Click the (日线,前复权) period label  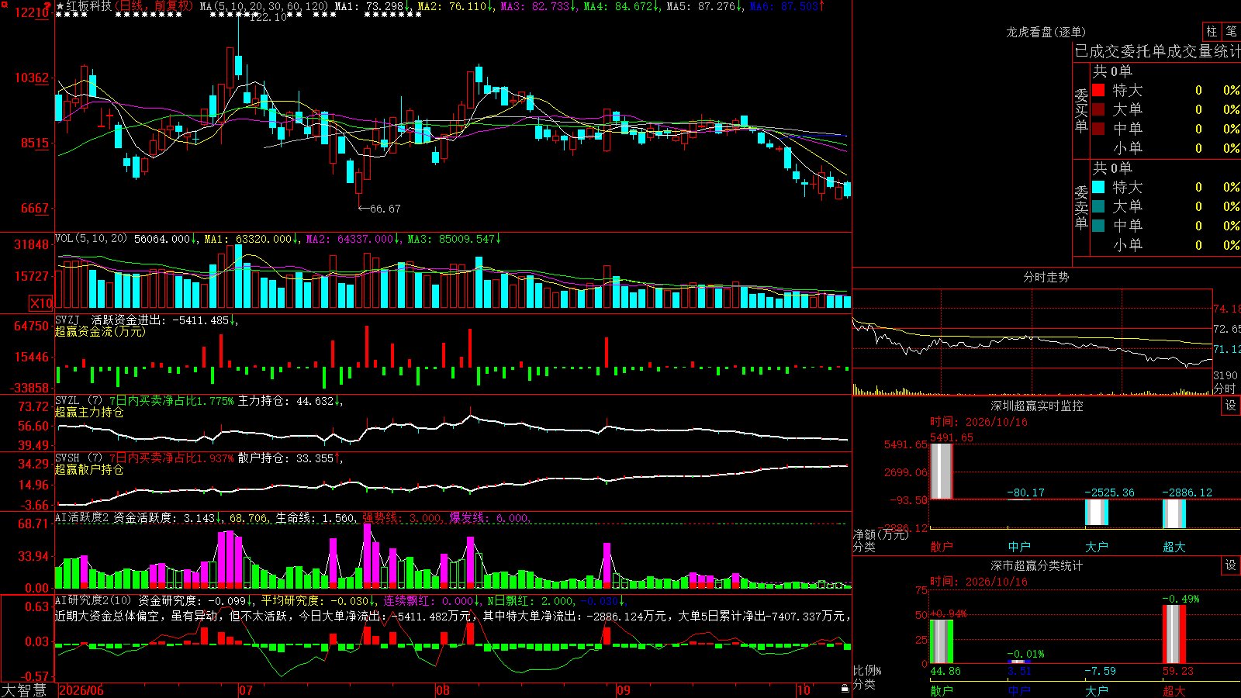[x=154, y=6]
